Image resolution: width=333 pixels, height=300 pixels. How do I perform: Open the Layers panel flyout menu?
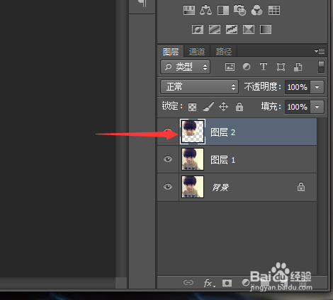click(x=320, y=51)
